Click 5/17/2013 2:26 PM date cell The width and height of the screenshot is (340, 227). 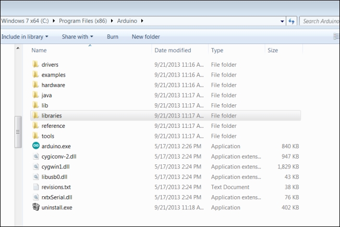178,146
